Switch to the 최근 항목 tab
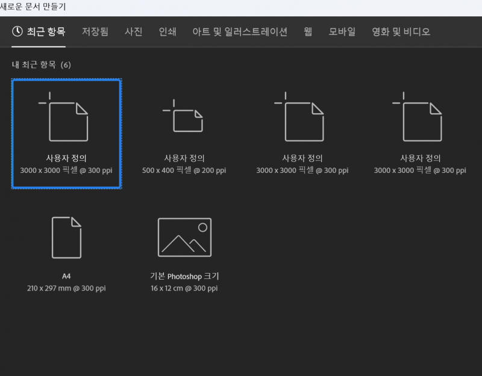Image resolution: width=482 pixels, height=376 pixels. click(x=39, y=32)
